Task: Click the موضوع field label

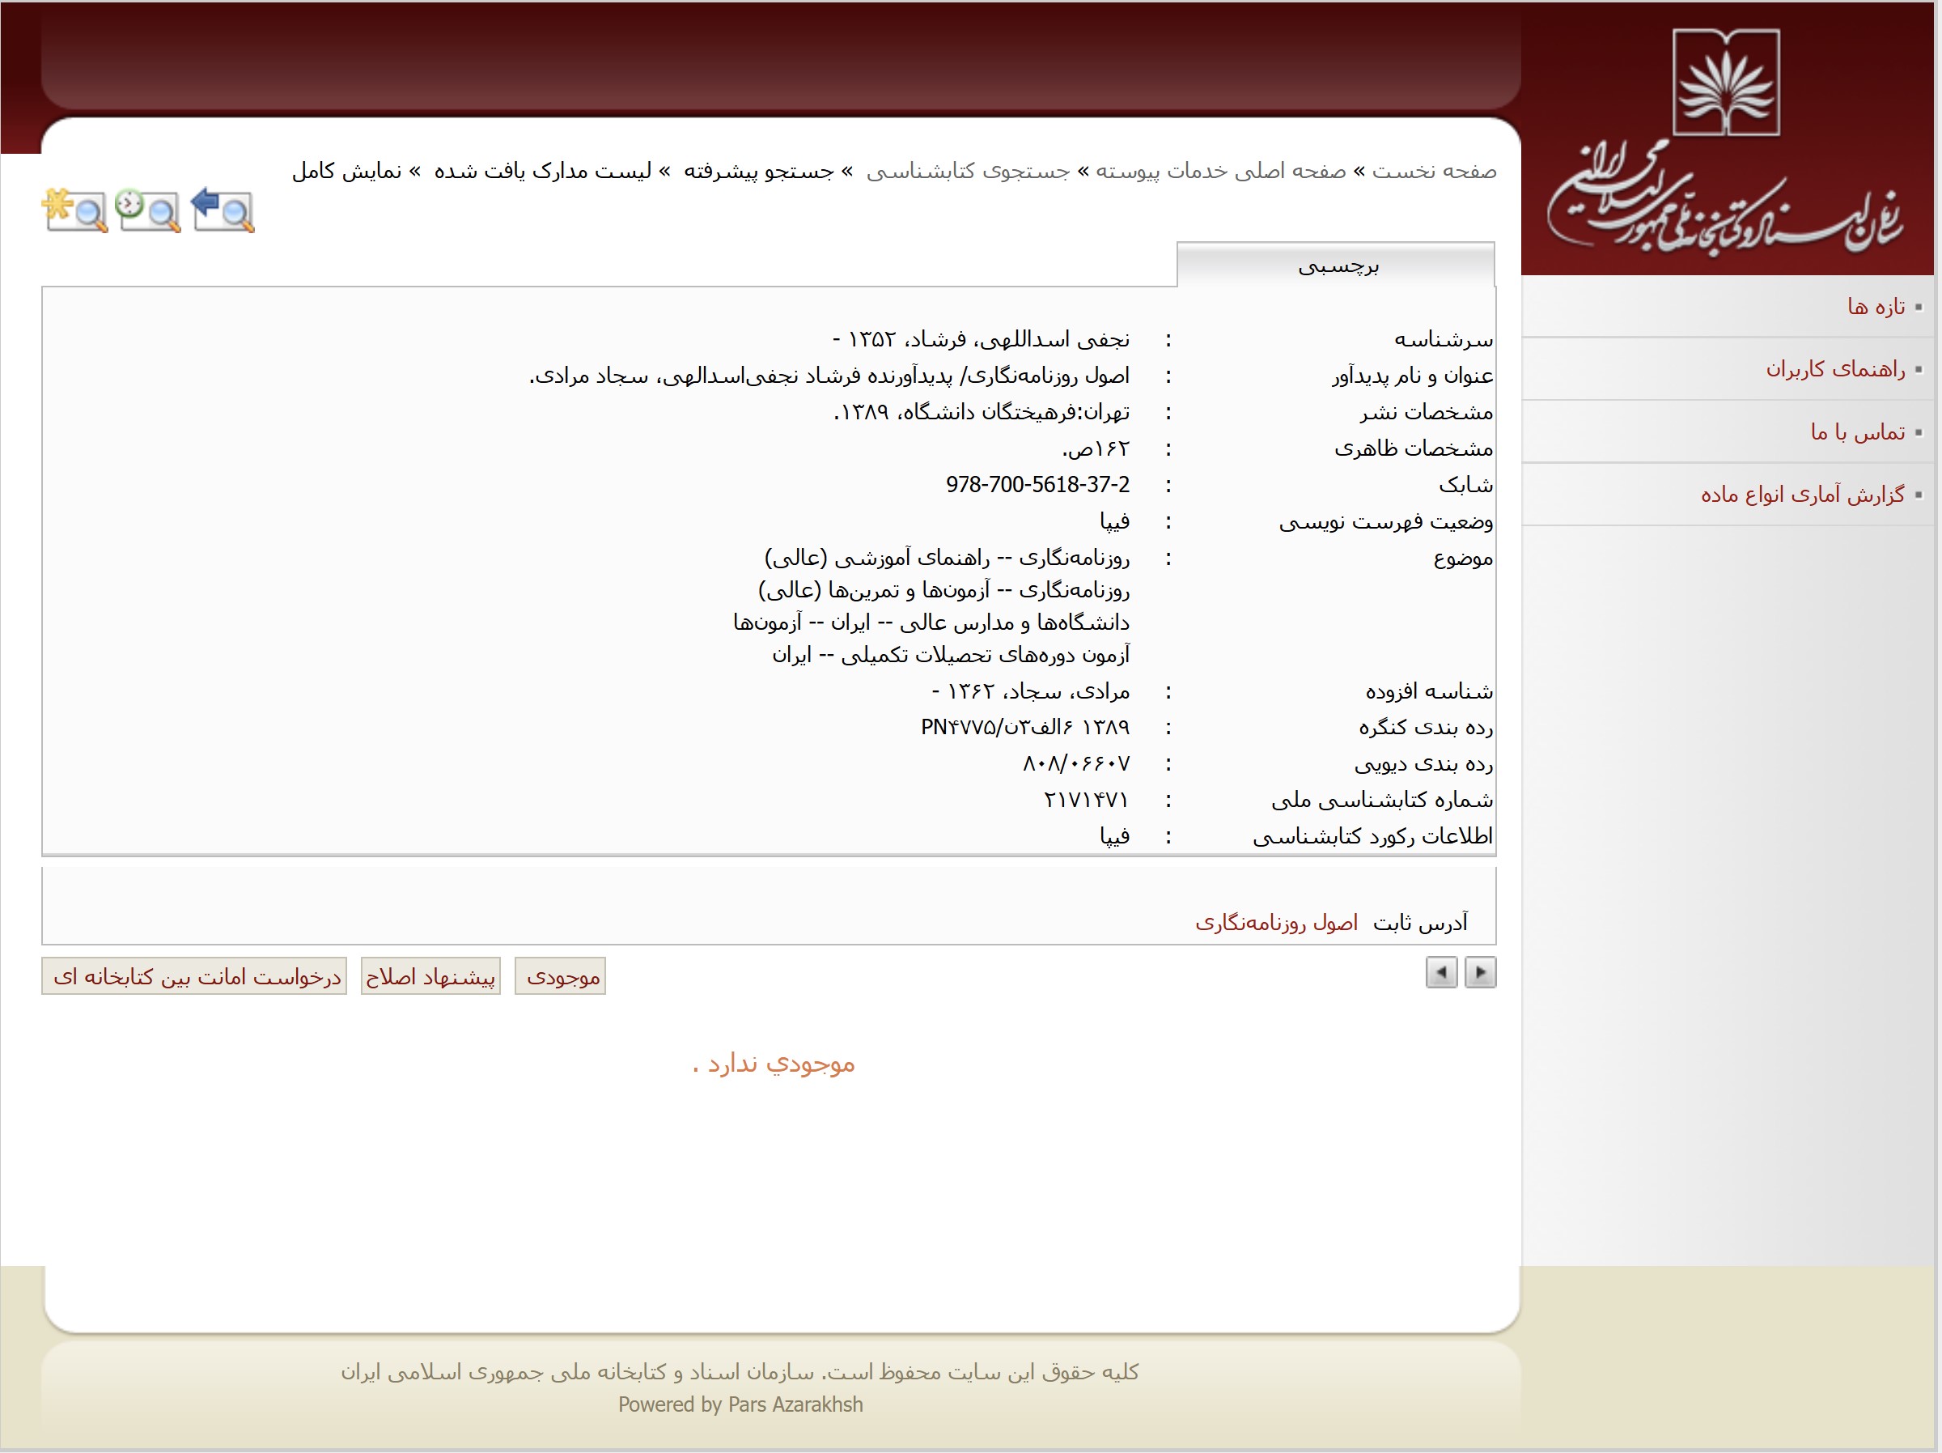Action: click(x=1464, y=559)
